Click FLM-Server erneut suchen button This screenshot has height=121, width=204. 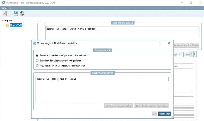[x=118, y=106]
